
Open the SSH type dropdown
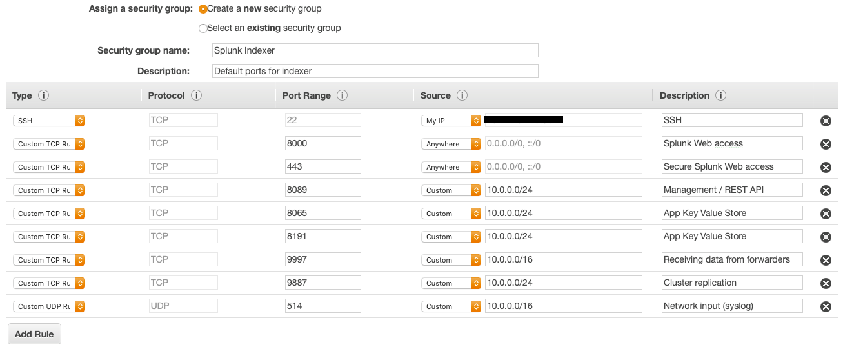click(x=49, y=121)
